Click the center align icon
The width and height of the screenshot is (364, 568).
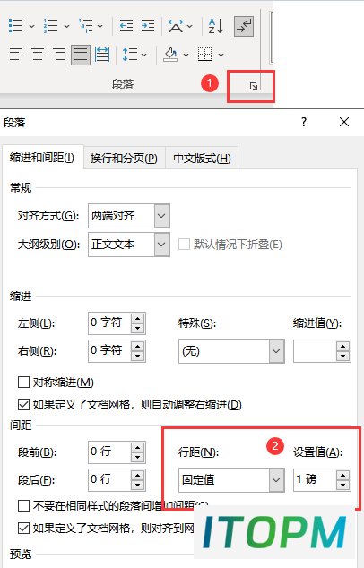38,55
